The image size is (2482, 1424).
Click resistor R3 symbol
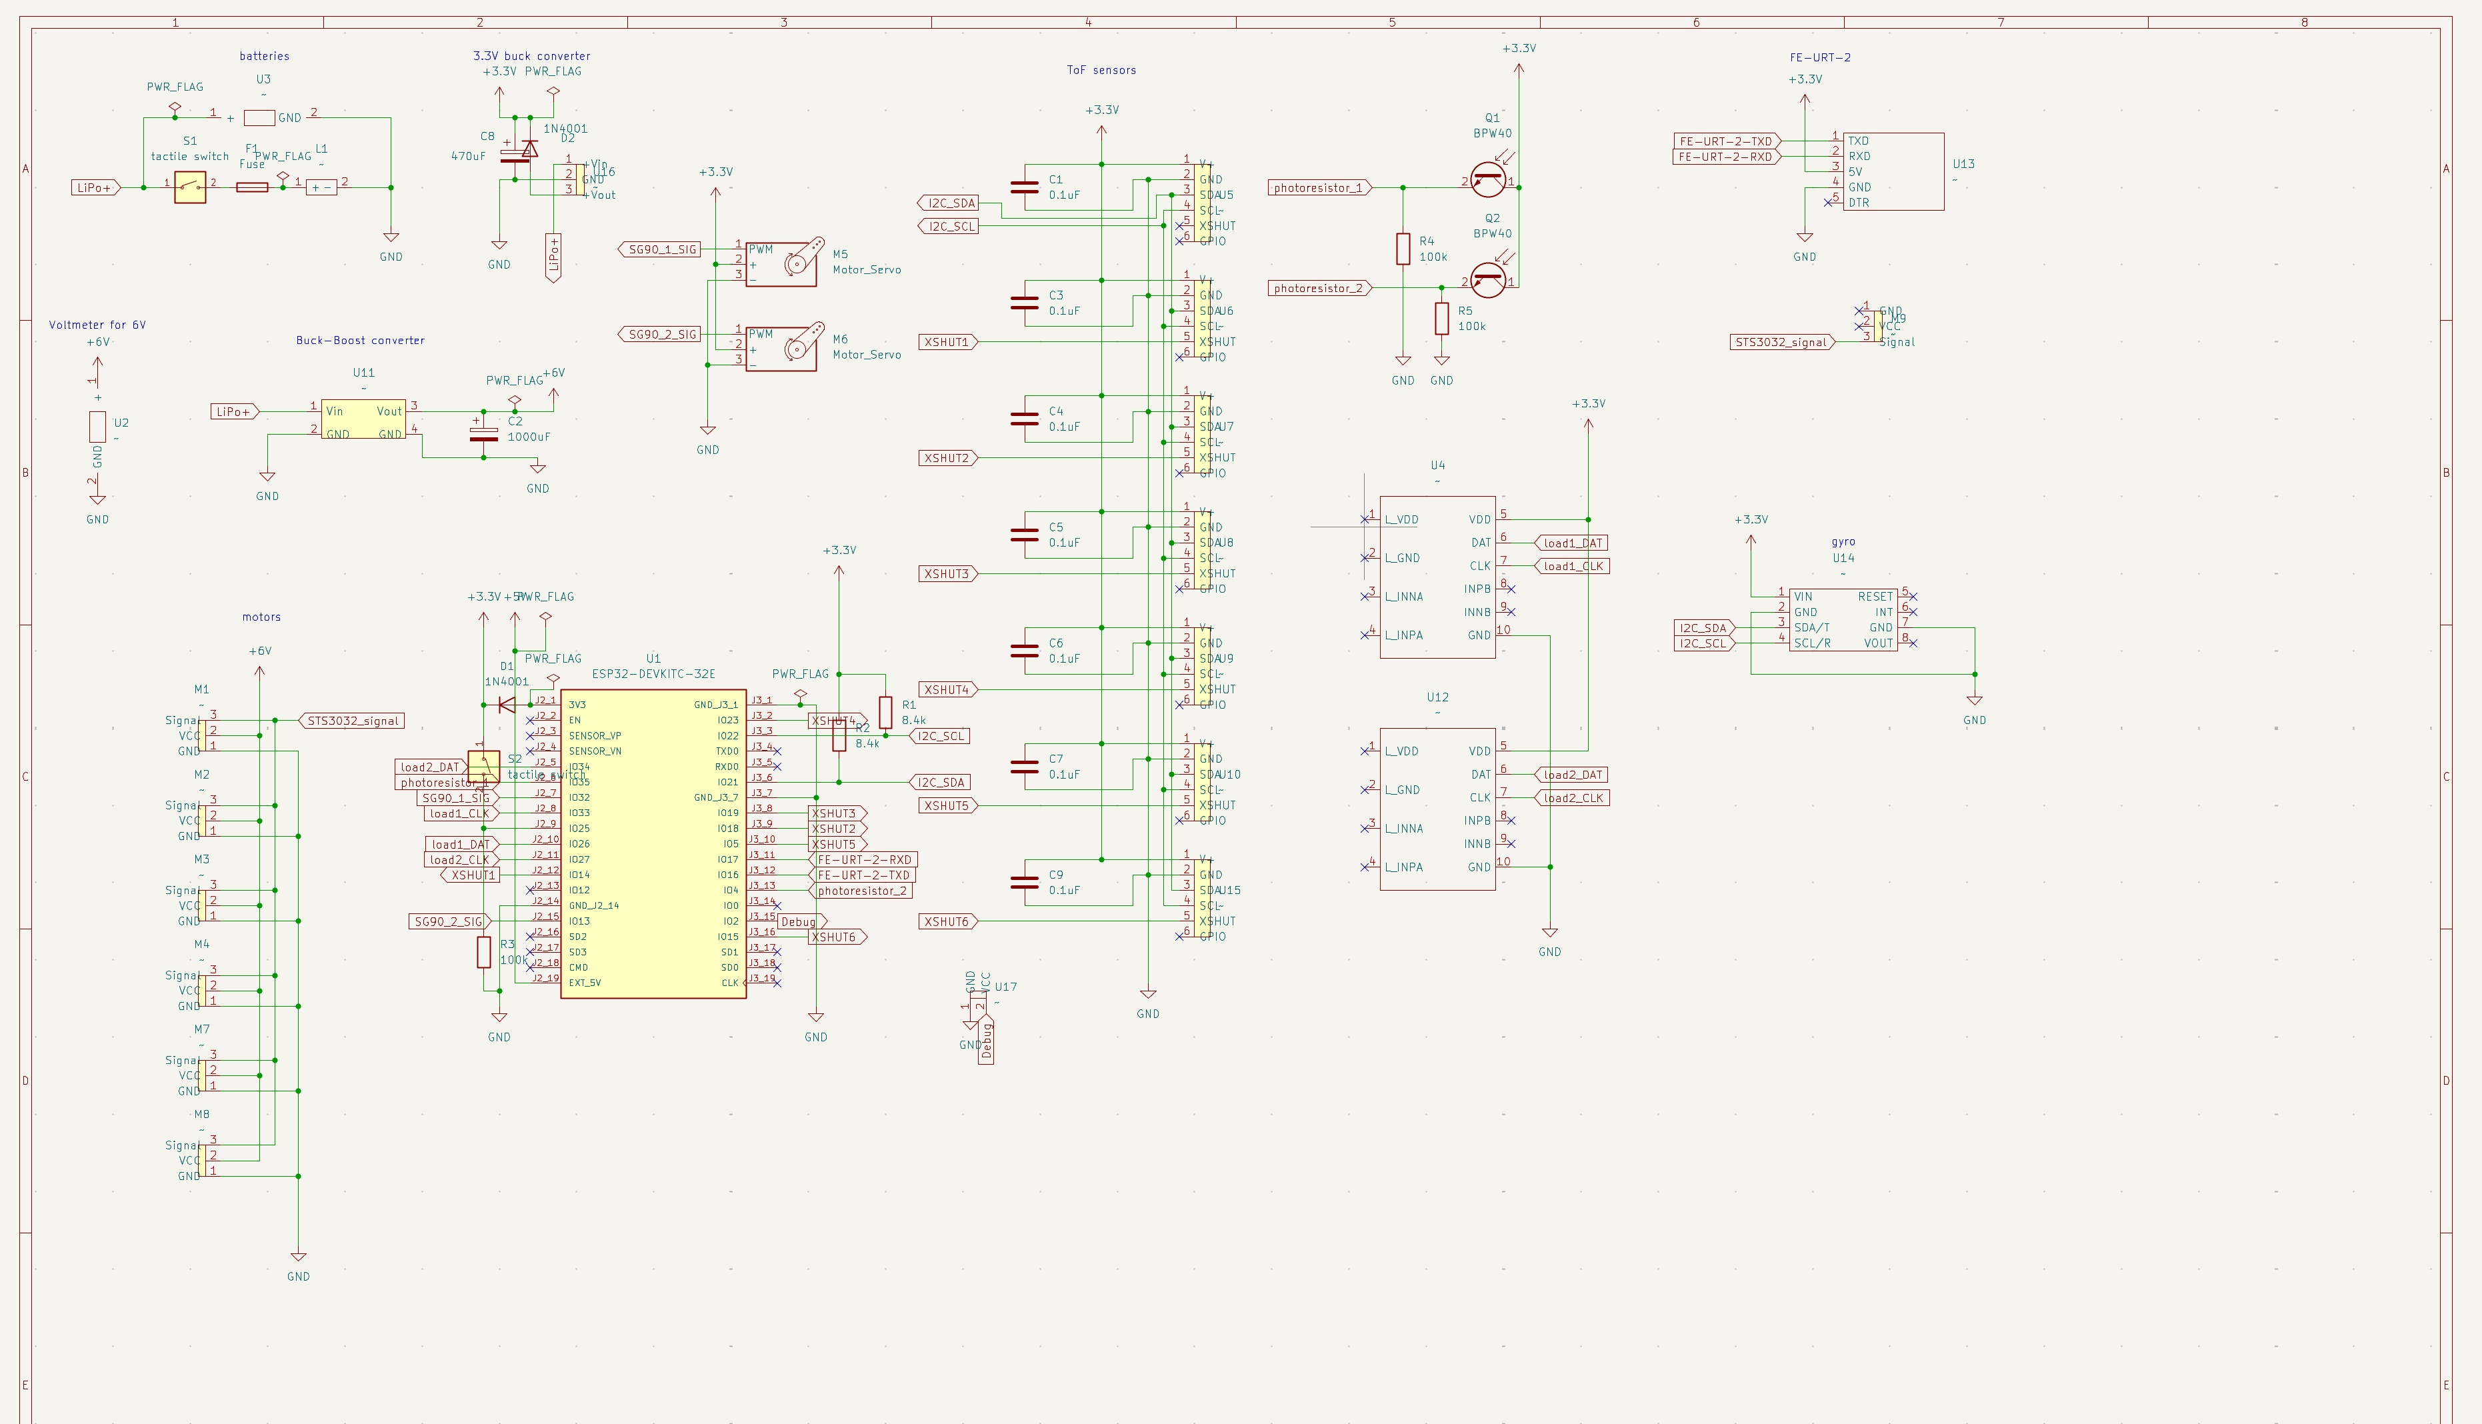[x=483, y=951]
